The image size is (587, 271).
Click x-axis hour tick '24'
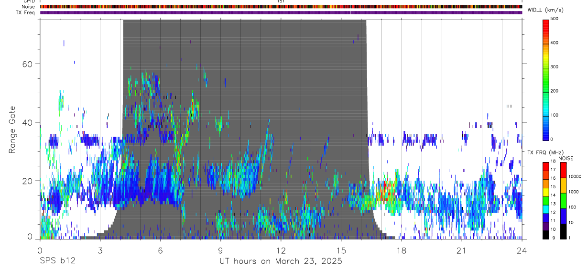point(522,250)
